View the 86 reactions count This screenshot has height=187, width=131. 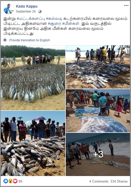pos(20,181)
